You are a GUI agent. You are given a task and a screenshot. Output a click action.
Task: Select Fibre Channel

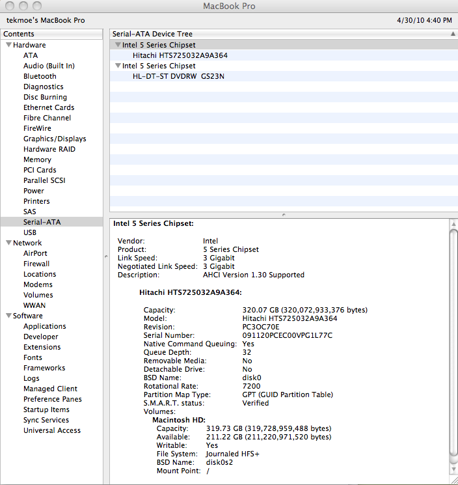pyautogui.click(x=47, y=118)
